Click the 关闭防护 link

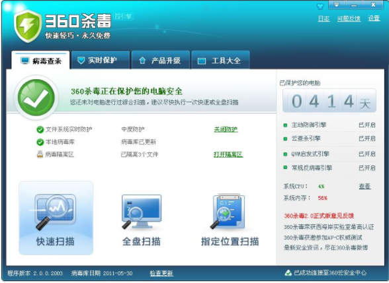coord(226,129)
